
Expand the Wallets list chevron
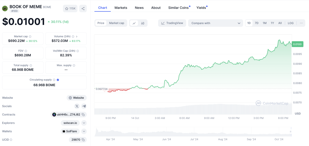coord(84,131)
